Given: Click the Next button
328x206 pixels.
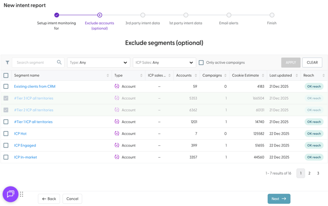Looking at the screenshot, I should tap(279, 199).
